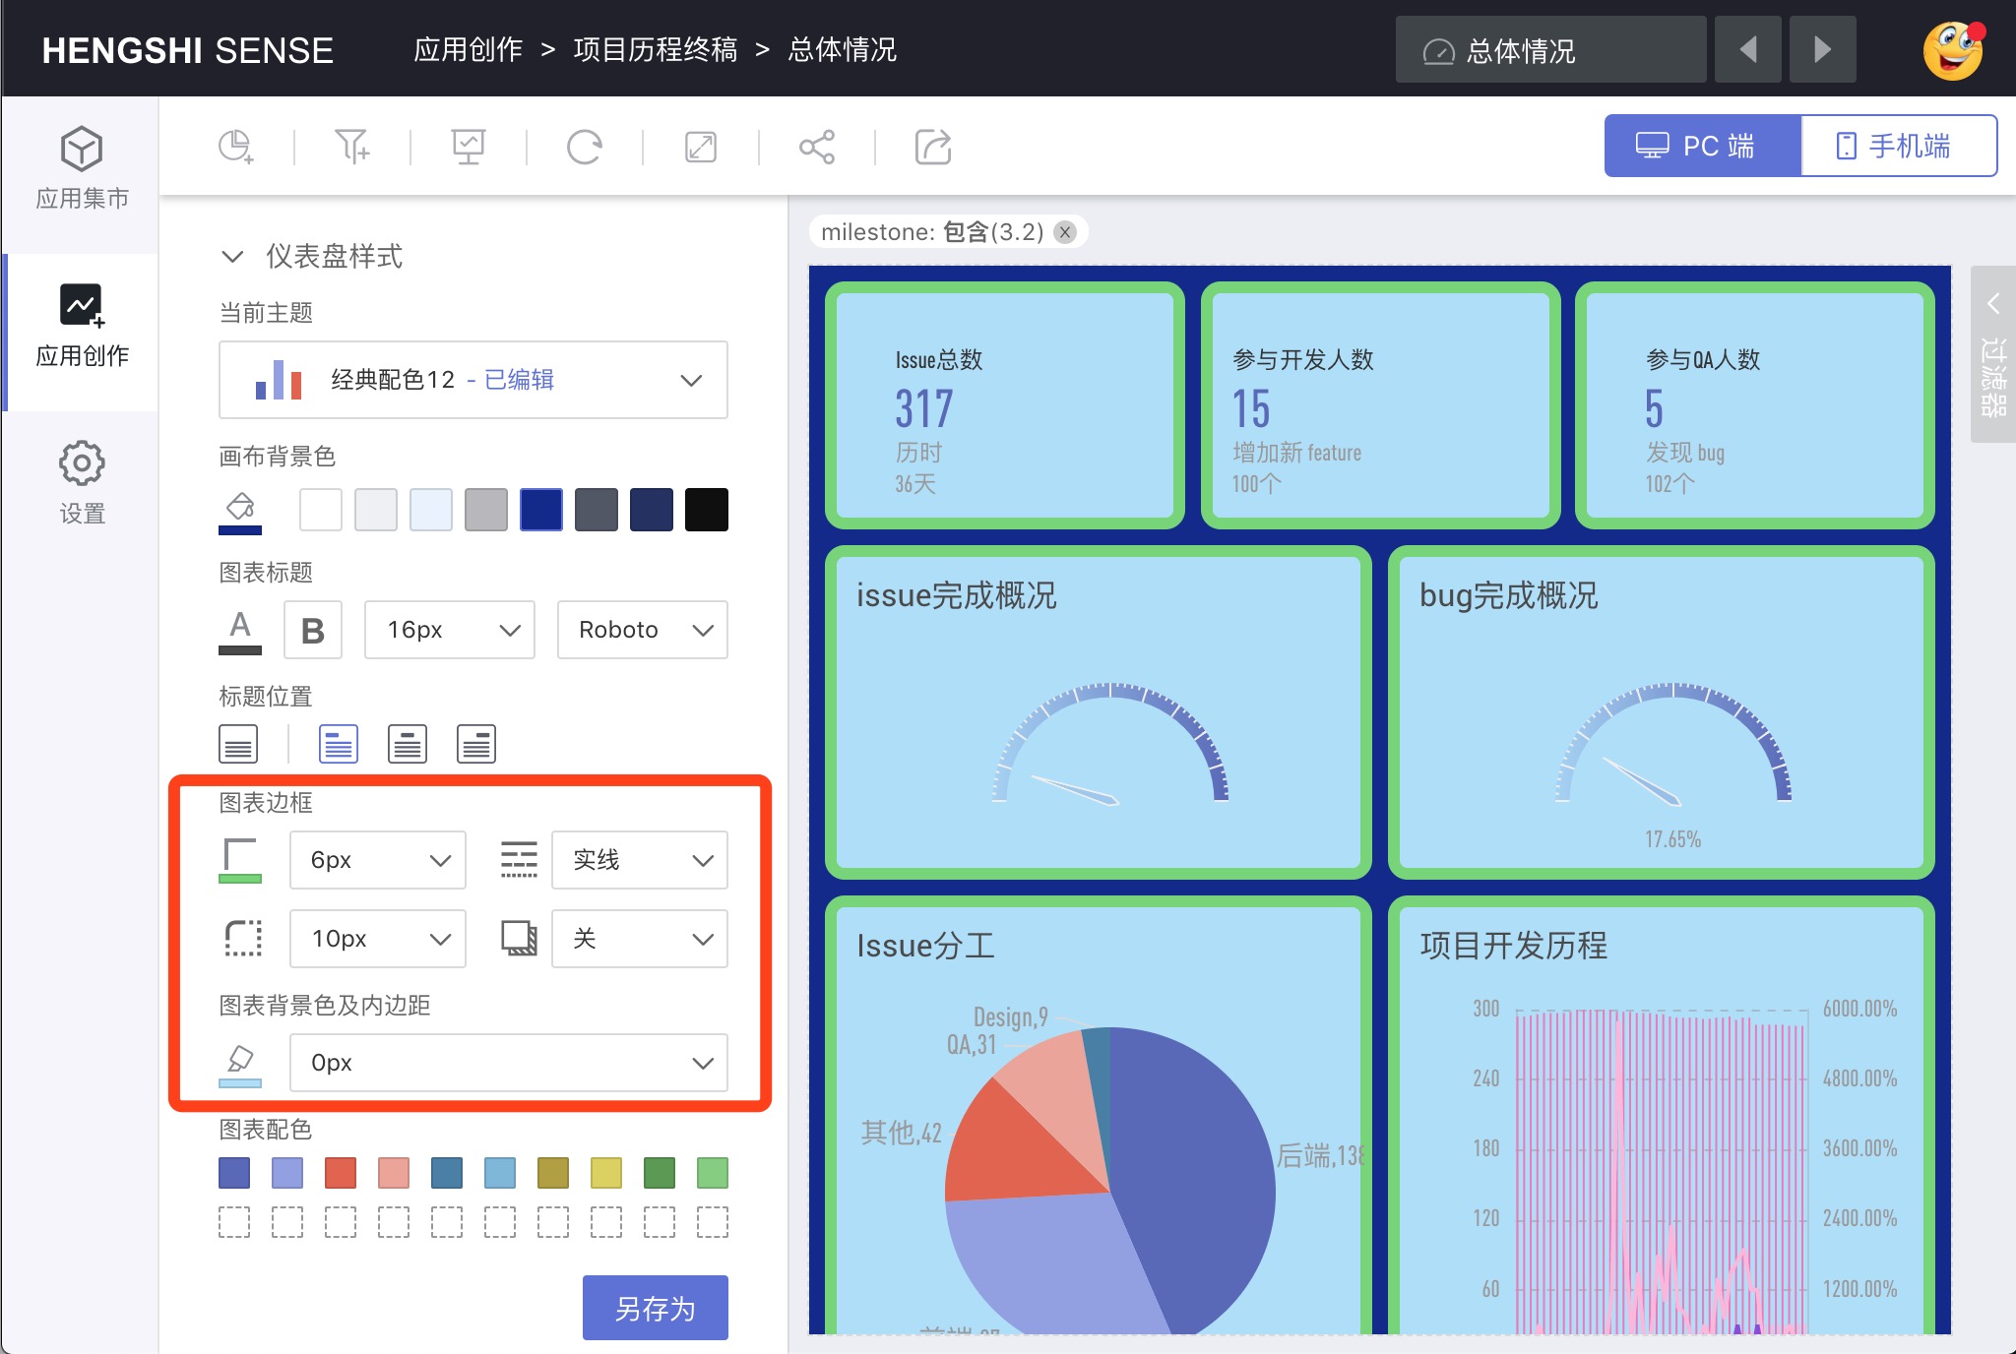Select the red chart palette swatch
This screenshot has height=1354, width=2016.
pos(341,1173)
